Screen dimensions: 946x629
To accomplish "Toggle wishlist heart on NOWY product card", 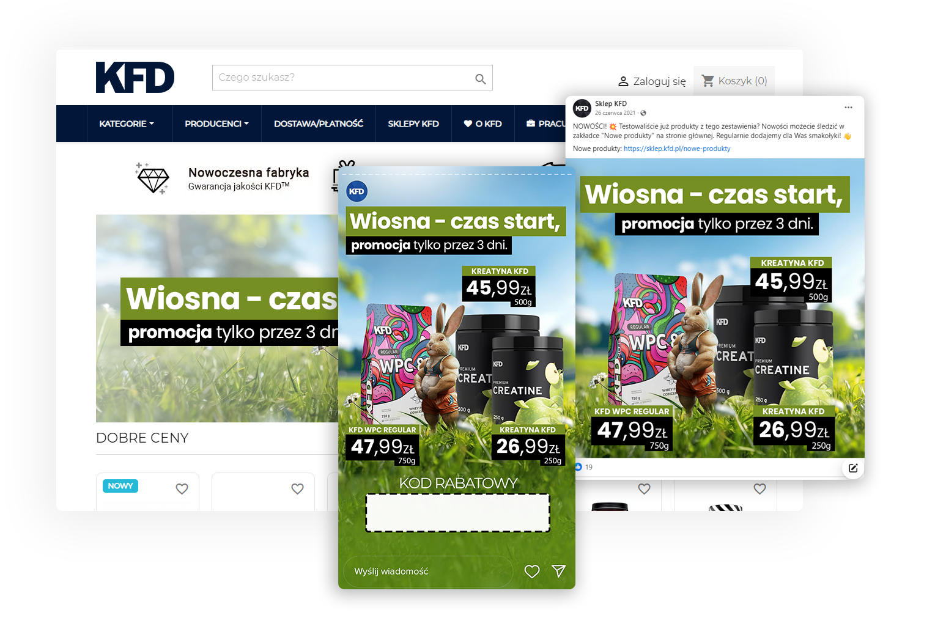I will point(182,489).
